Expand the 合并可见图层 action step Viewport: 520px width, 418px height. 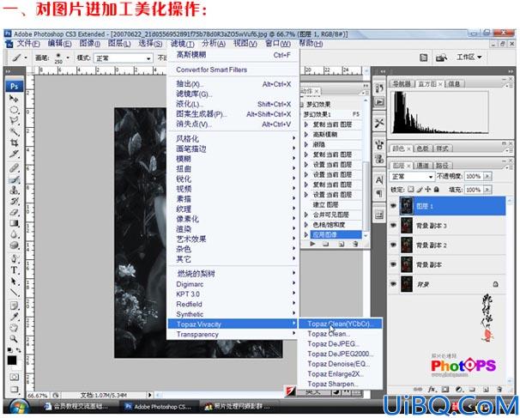click(x=306, y=215)
